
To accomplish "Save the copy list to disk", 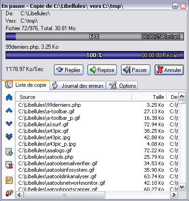I will [x=9, y=180].
